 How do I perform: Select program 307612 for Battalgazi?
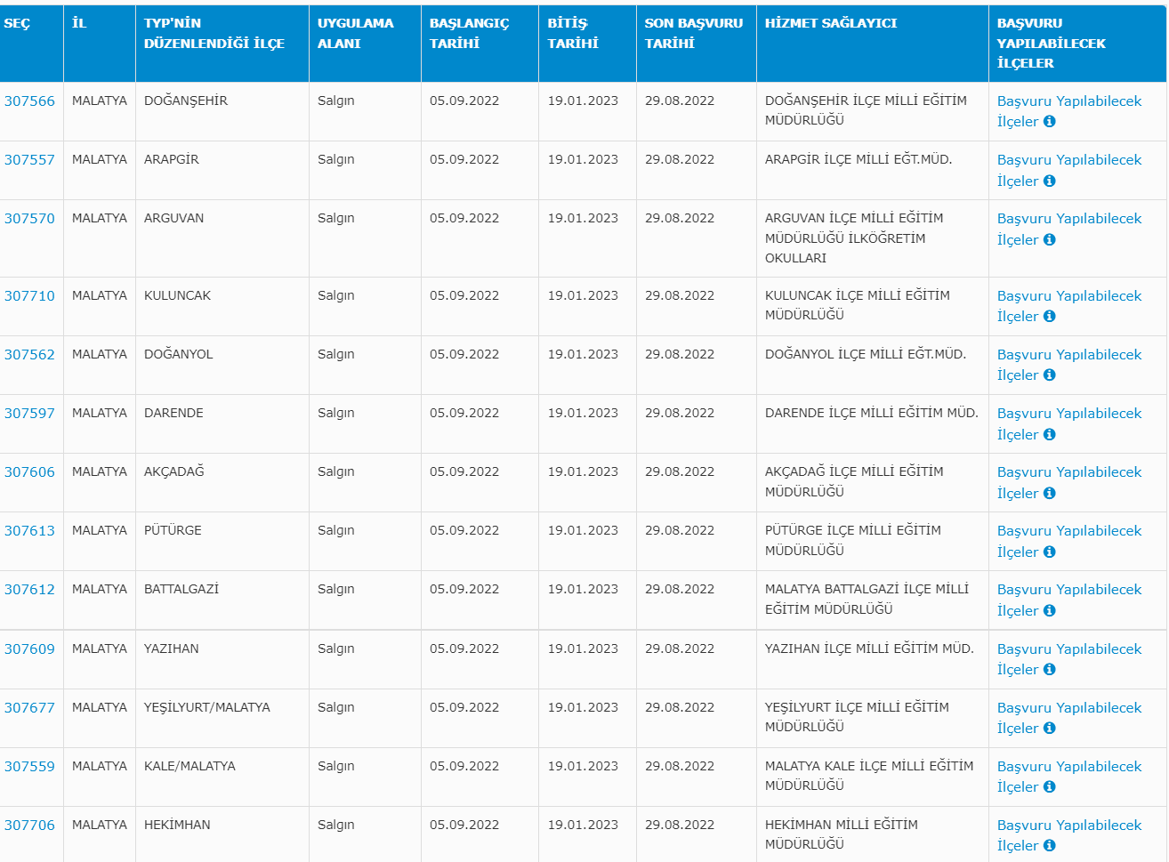pos(29,590)
